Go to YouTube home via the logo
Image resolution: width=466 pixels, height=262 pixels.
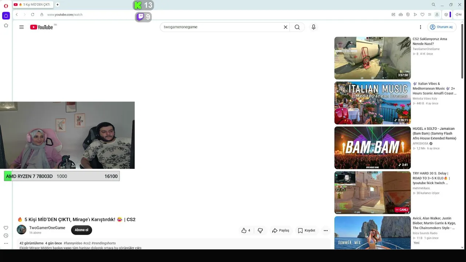tap(42, 27)
